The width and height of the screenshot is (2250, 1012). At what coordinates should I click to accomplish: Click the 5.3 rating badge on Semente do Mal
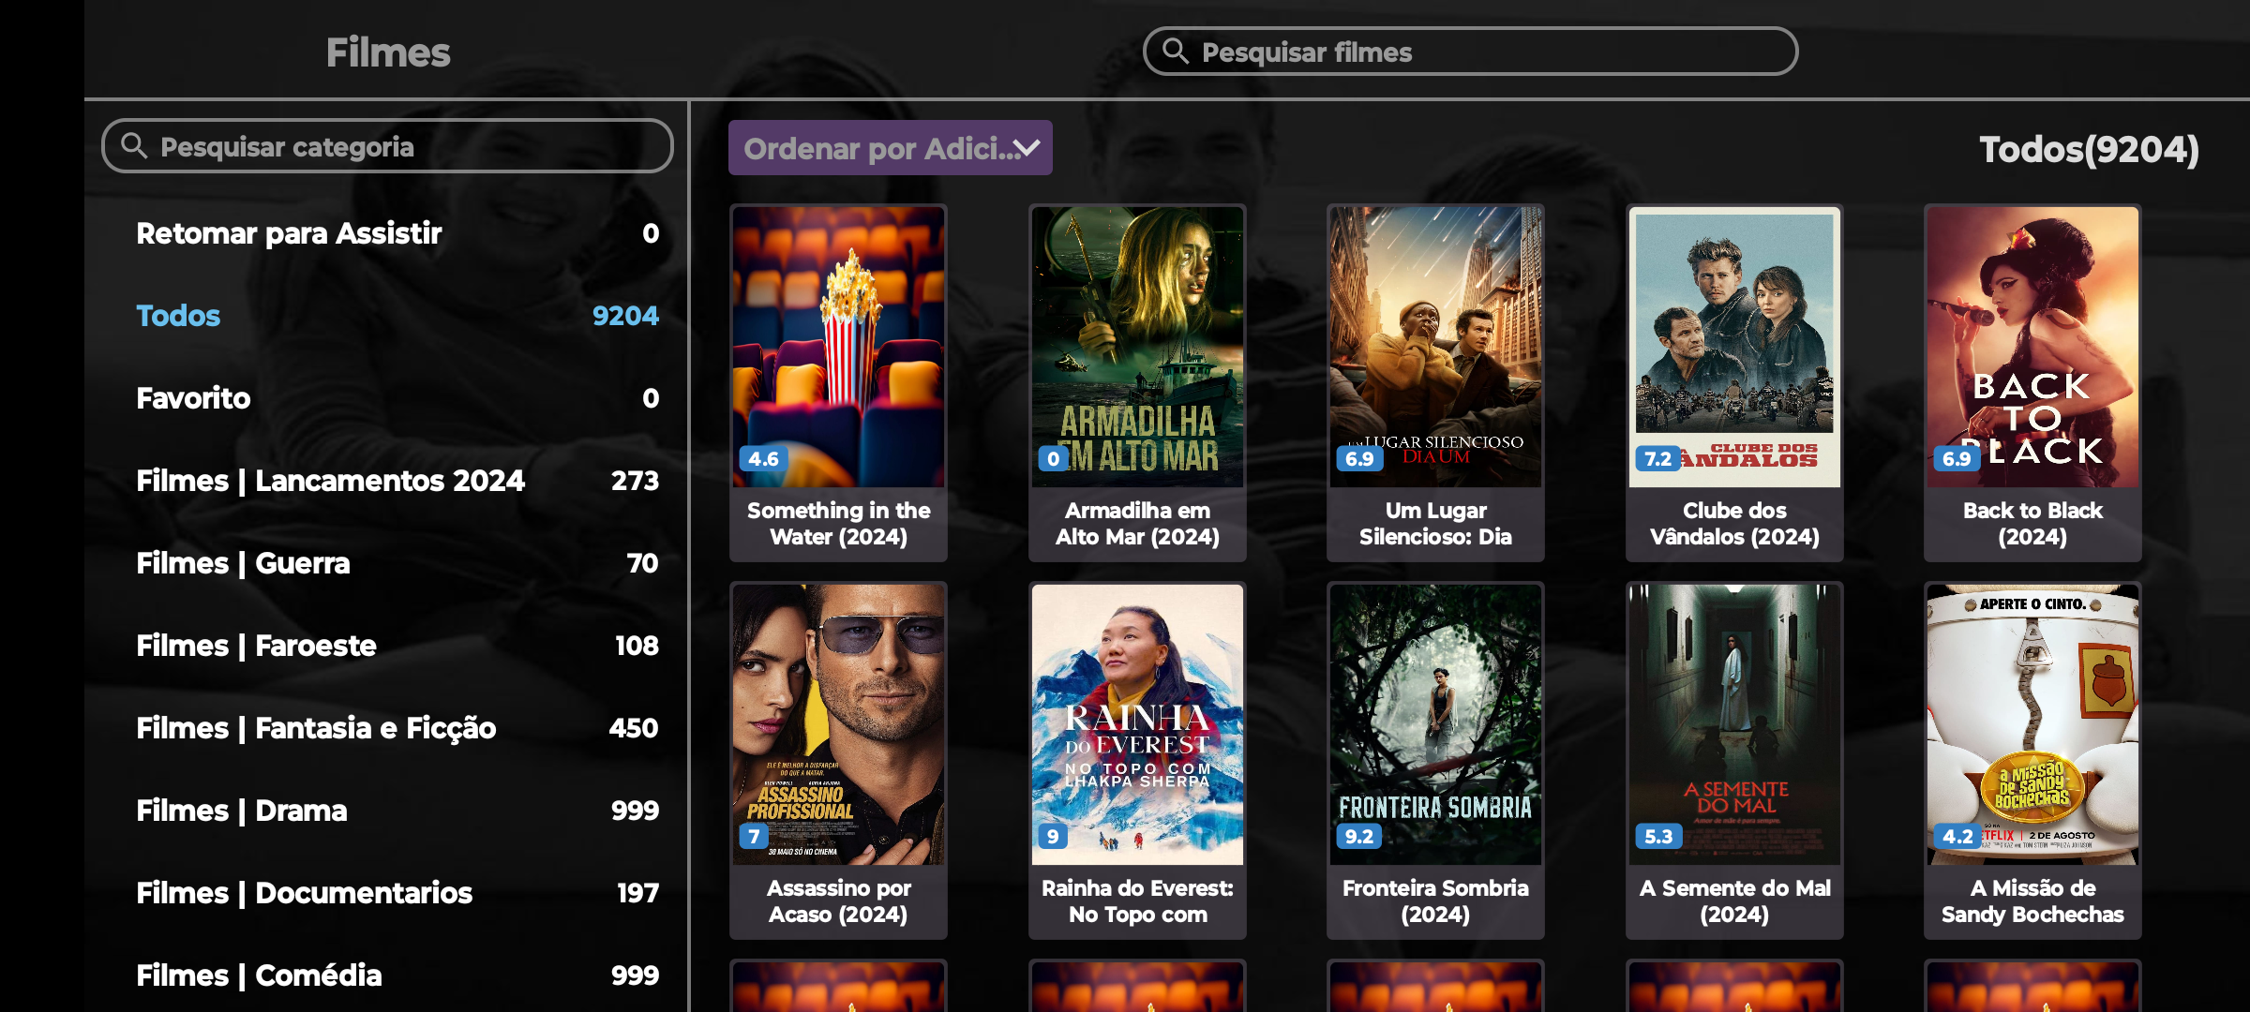tap(1657, 836)
